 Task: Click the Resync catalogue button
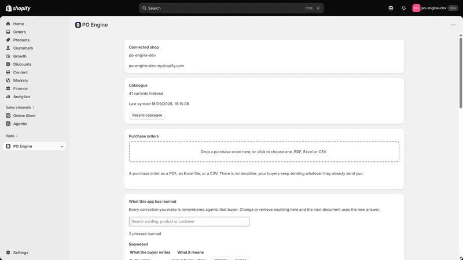click(x=147, y=115)
